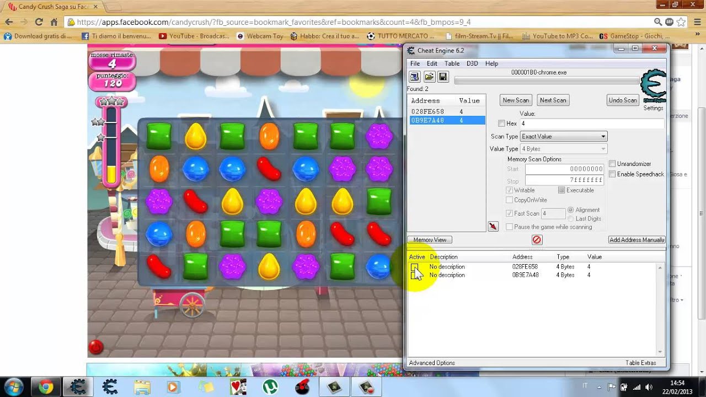The height and width of the screenshot is (397, 706).
Task: Check the CopyOnWrite option
Action: point(510,200)
